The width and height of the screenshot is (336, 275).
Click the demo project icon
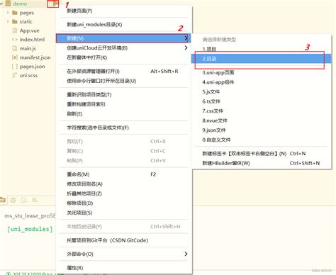click(8, 4)
